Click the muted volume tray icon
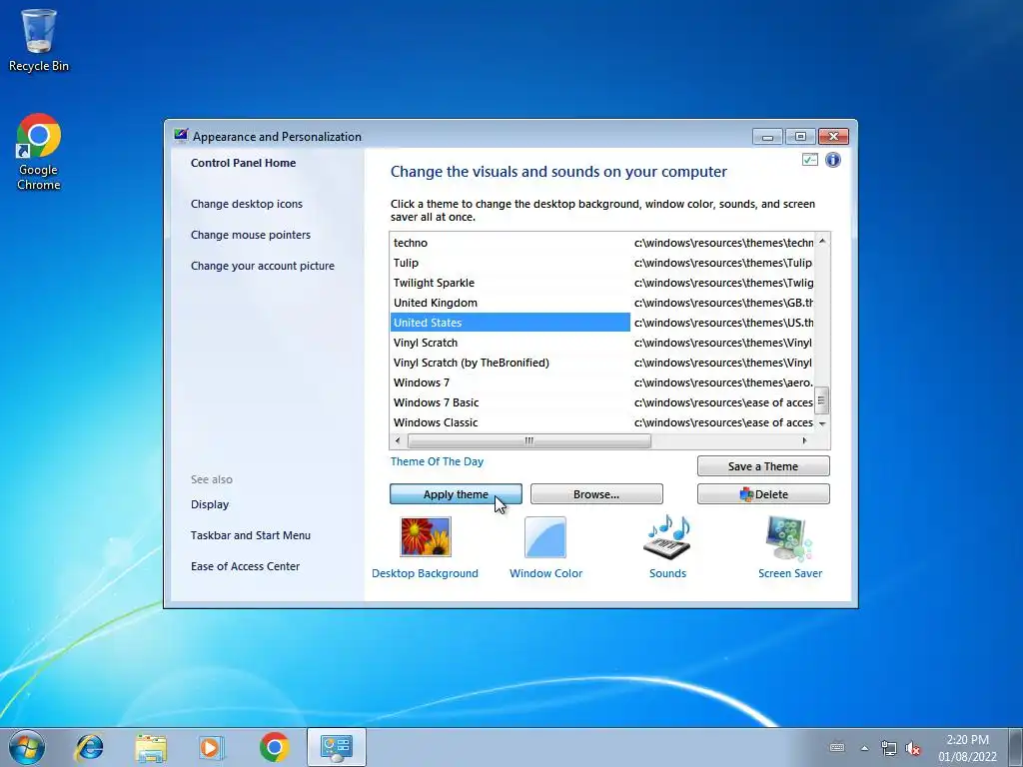Image resolution: width=1023 pixels, height=767 pixels. pyautogui.click(x=913, y=748)
